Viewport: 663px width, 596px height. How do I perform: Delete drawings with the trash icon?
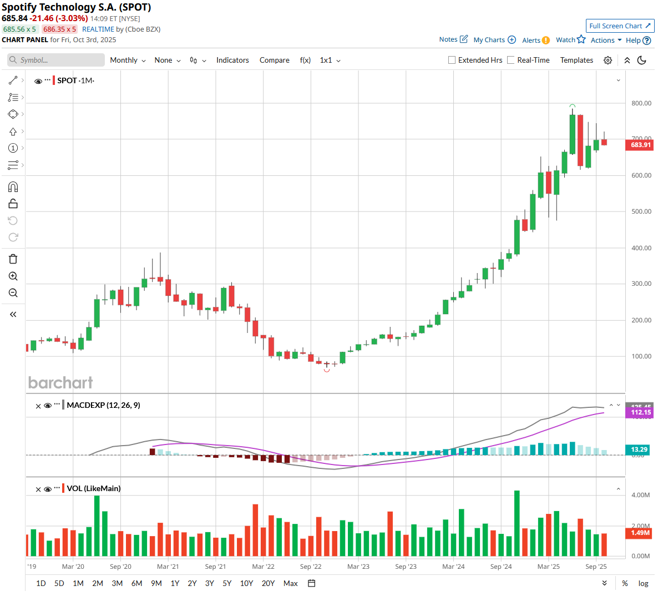[13, 259]
